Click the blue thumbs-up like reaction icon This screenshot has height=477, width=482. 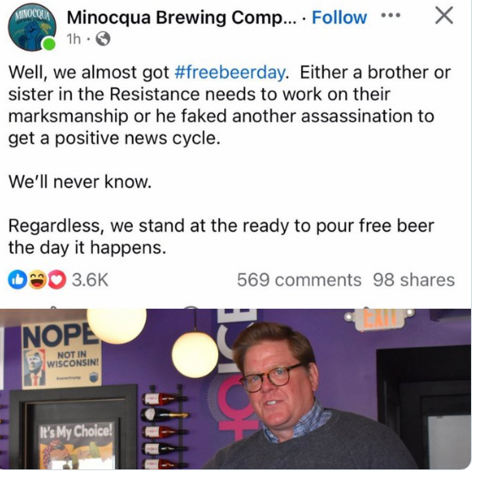click(18, 280)
